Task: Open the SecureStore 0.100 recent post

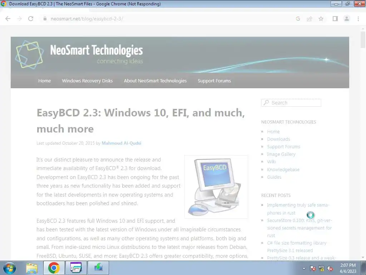Action: (x=300, y=228)
